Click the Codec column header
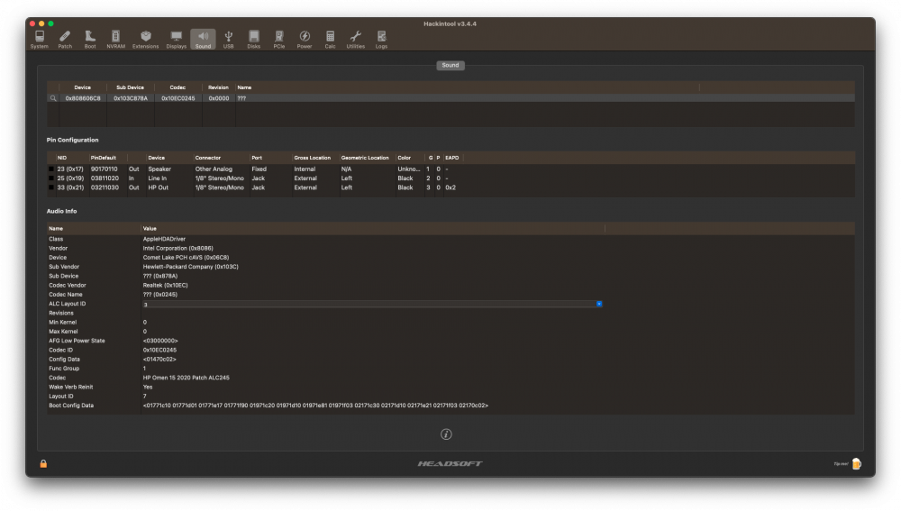901x511 pixels. tap(177, 87)
